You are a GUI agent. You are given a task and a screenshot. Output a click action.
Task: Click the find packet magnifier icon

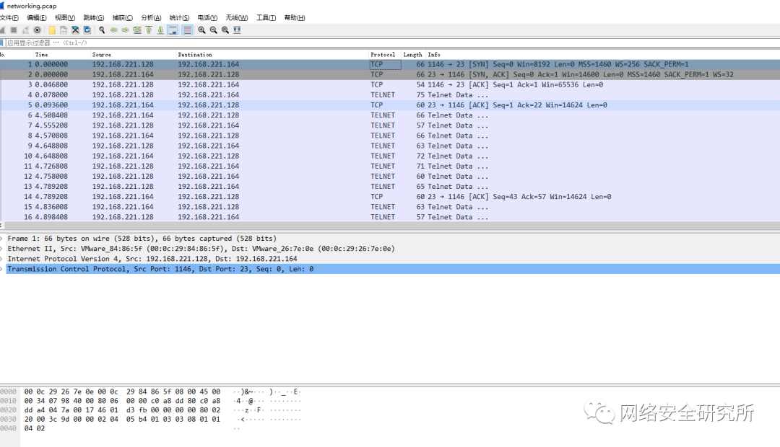pyautogui.click(x=102, y=30)
